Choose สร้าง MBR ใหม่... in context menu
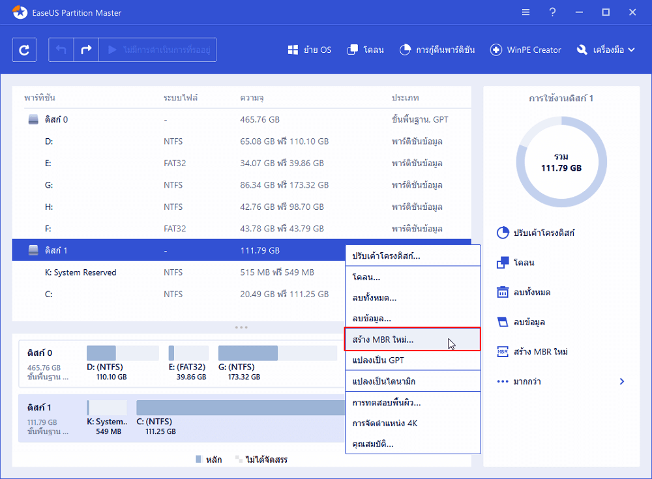652x479 pixels. (x=413, y=340)
